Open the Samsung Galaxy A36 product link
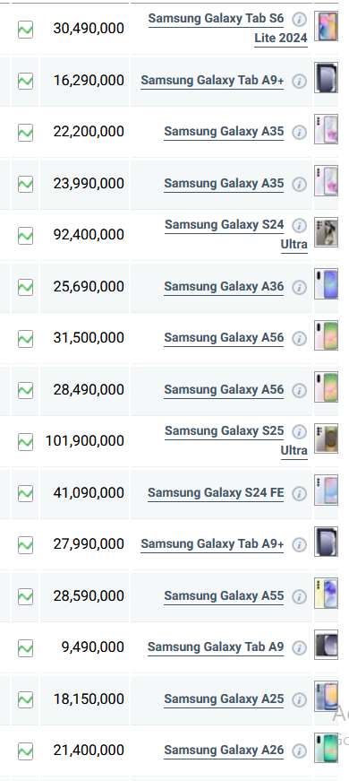This screenshot has width=349, height=781. click(224, 287)
